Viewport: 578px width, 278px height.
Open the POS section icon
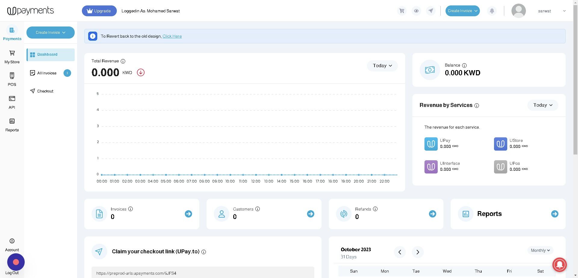(x=12, y=76)
